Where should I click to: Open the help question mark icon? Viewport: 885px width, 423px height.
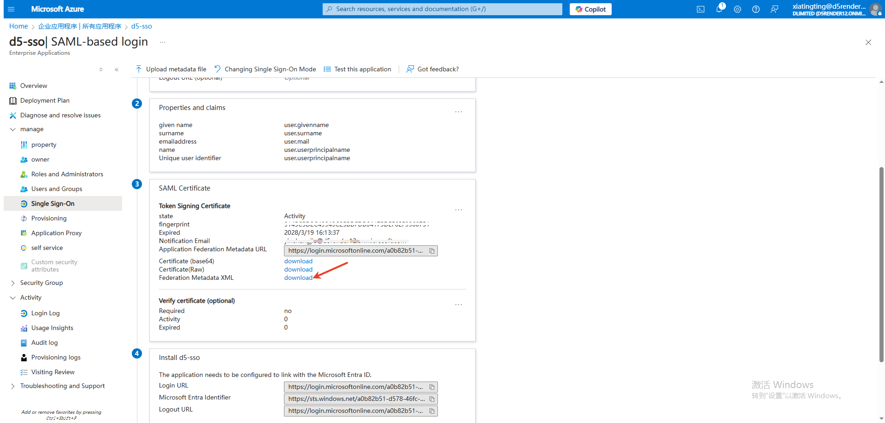tap(756, 9)
